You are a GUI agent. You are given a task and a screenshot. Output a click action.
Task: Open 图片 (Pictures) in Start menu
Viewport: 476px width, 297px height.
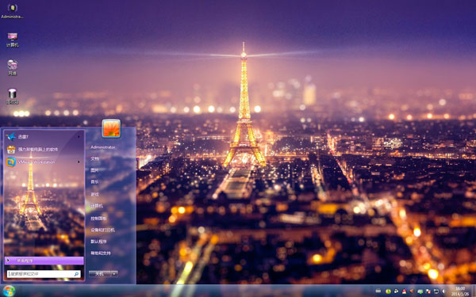[x=94, y=170]
